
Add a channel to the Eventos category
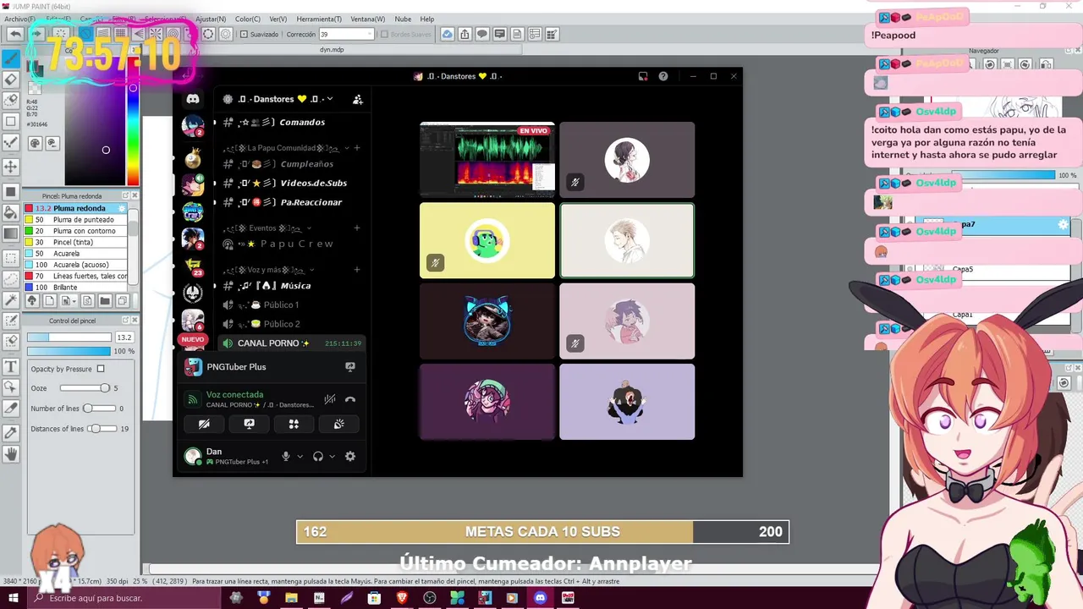click(357, 228)
